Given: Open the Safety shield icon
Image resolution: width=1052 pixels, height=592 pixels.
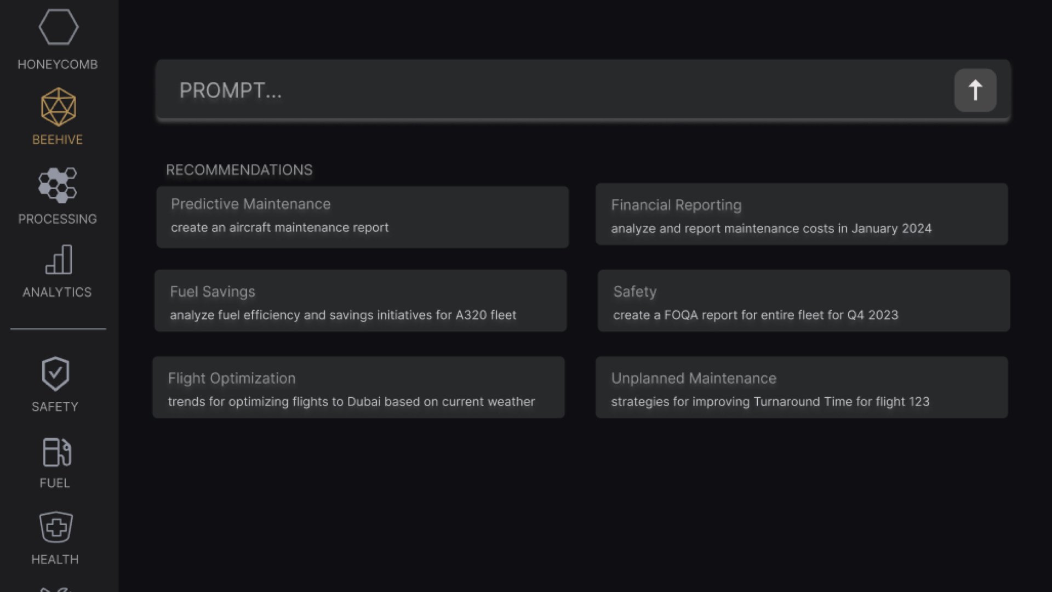Looking at the screenshot, I should (55, 374).
